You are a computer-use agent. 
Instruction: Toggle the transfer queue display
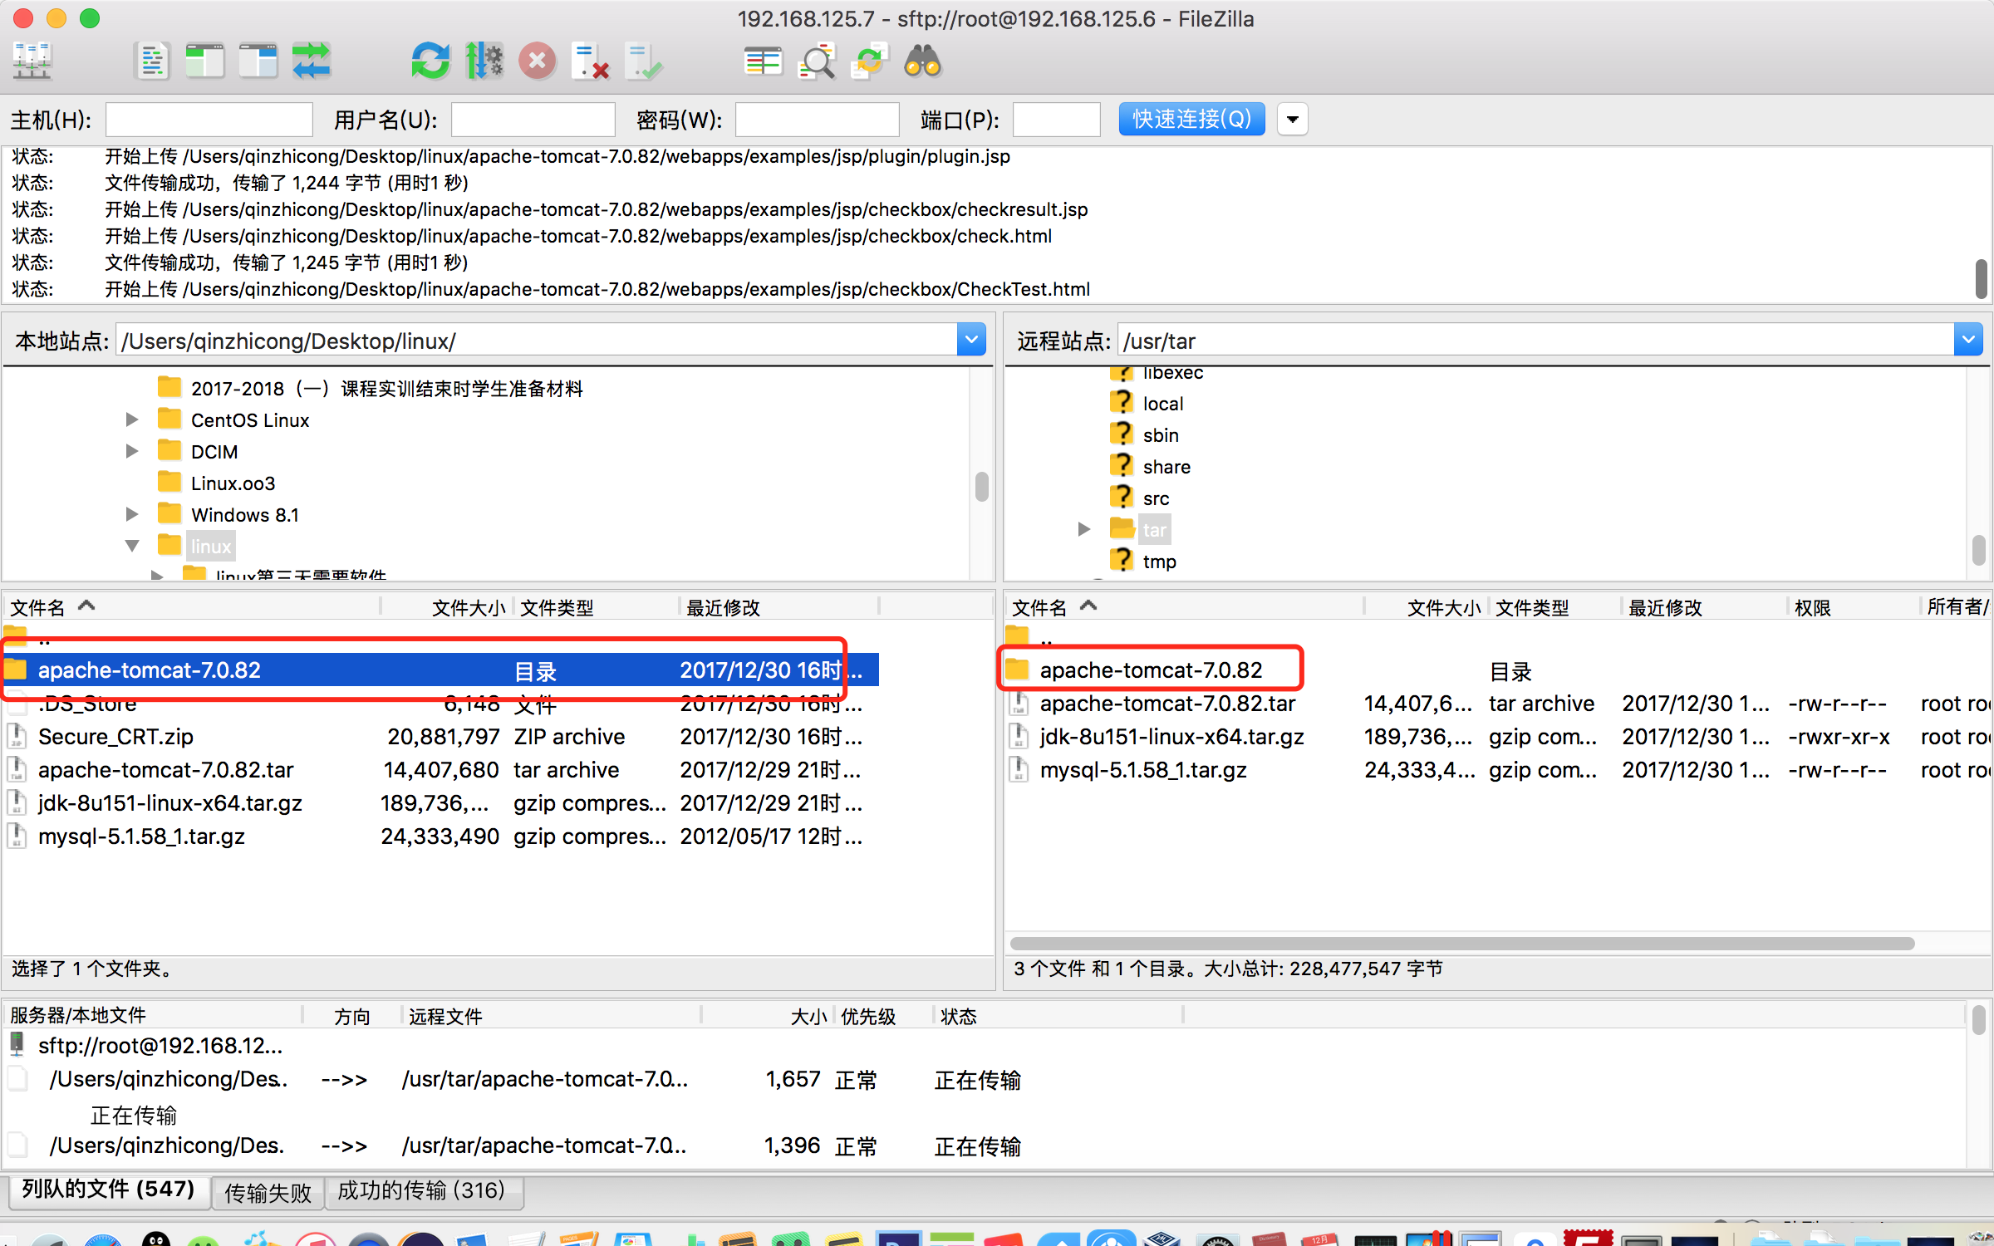pyautogui.click(x=312, y=61)
